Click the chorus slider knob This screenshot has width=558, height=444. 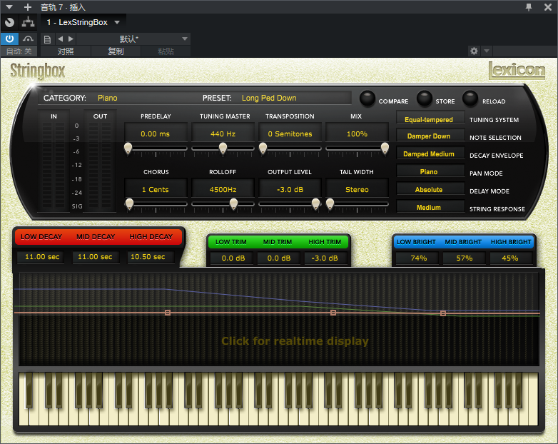pyautogui.click(x=130, y=204)
